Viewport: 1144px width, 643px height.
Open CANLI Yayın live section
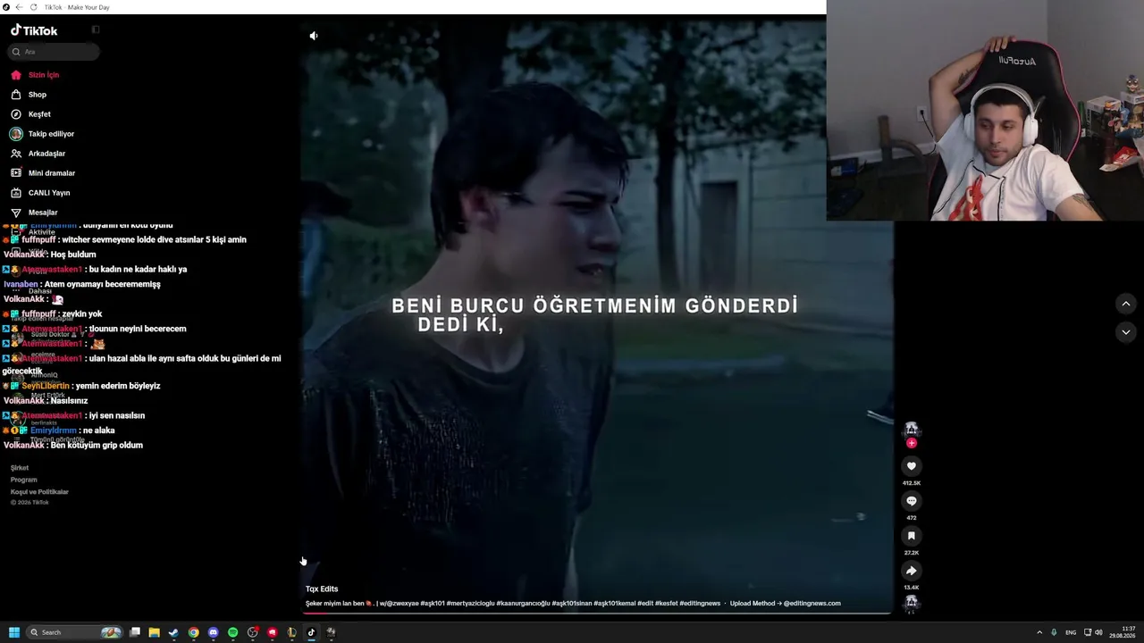tap(40, 193)
